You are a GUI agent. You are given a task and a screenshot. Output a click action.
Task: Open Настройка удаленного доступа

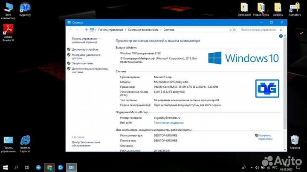click(x=86, y=57)
